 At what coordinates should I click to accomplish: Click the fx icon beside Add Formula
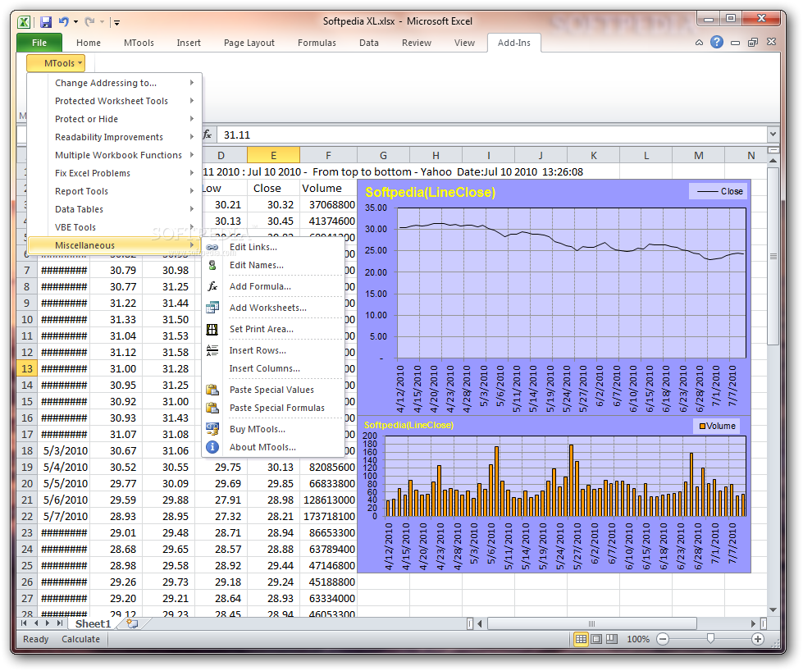point(212,287)
